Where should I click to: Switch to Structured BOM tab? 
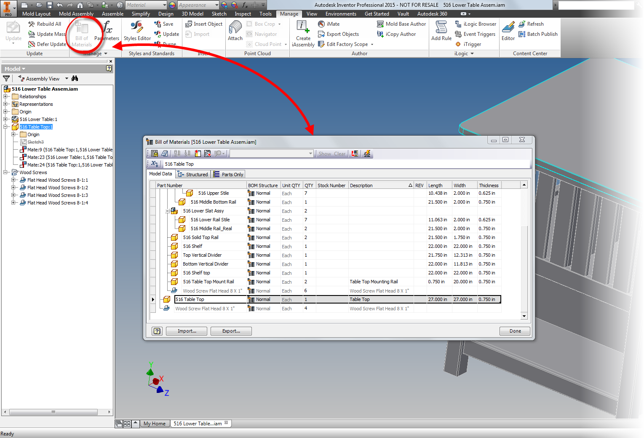[193, 175]
